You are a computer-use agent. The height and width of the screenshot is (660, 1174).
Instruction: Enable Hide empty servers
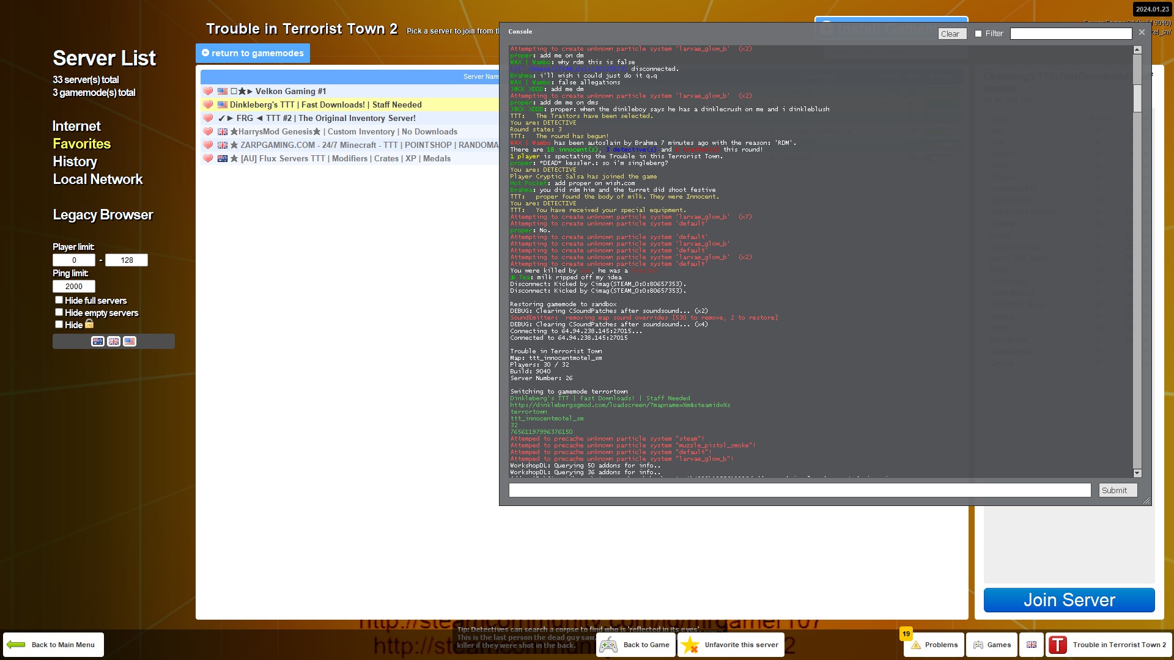point(59,312)
